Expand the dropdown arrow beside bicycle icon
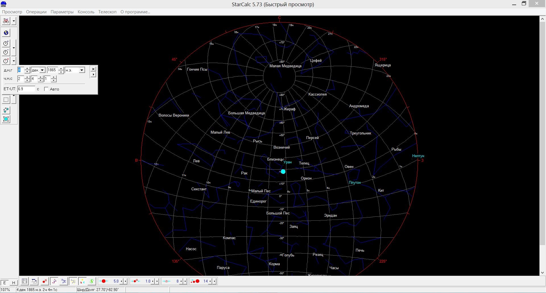This screenshot has height=293, width=546. pos(14,21)
